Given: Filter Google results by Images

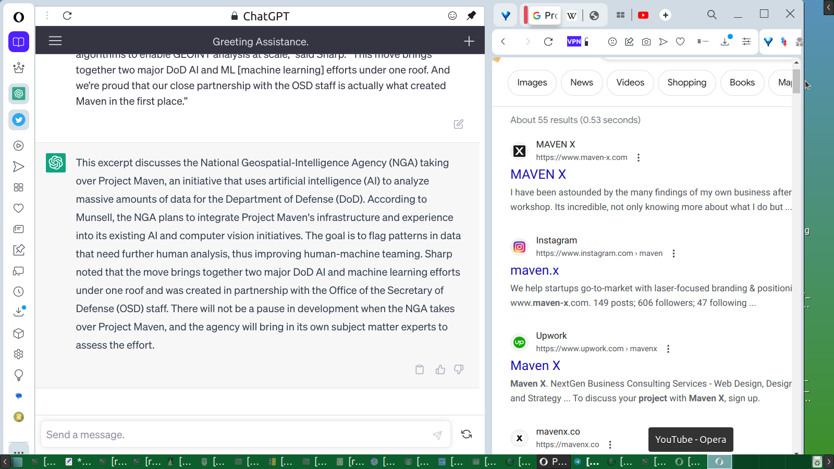Looking at the screenshot, I should click(532, 83).
